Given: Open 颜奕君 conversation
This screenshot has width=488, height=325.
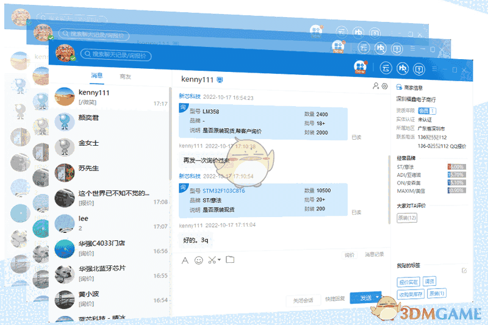Looking at the screenshot, I should click(109, 121).
